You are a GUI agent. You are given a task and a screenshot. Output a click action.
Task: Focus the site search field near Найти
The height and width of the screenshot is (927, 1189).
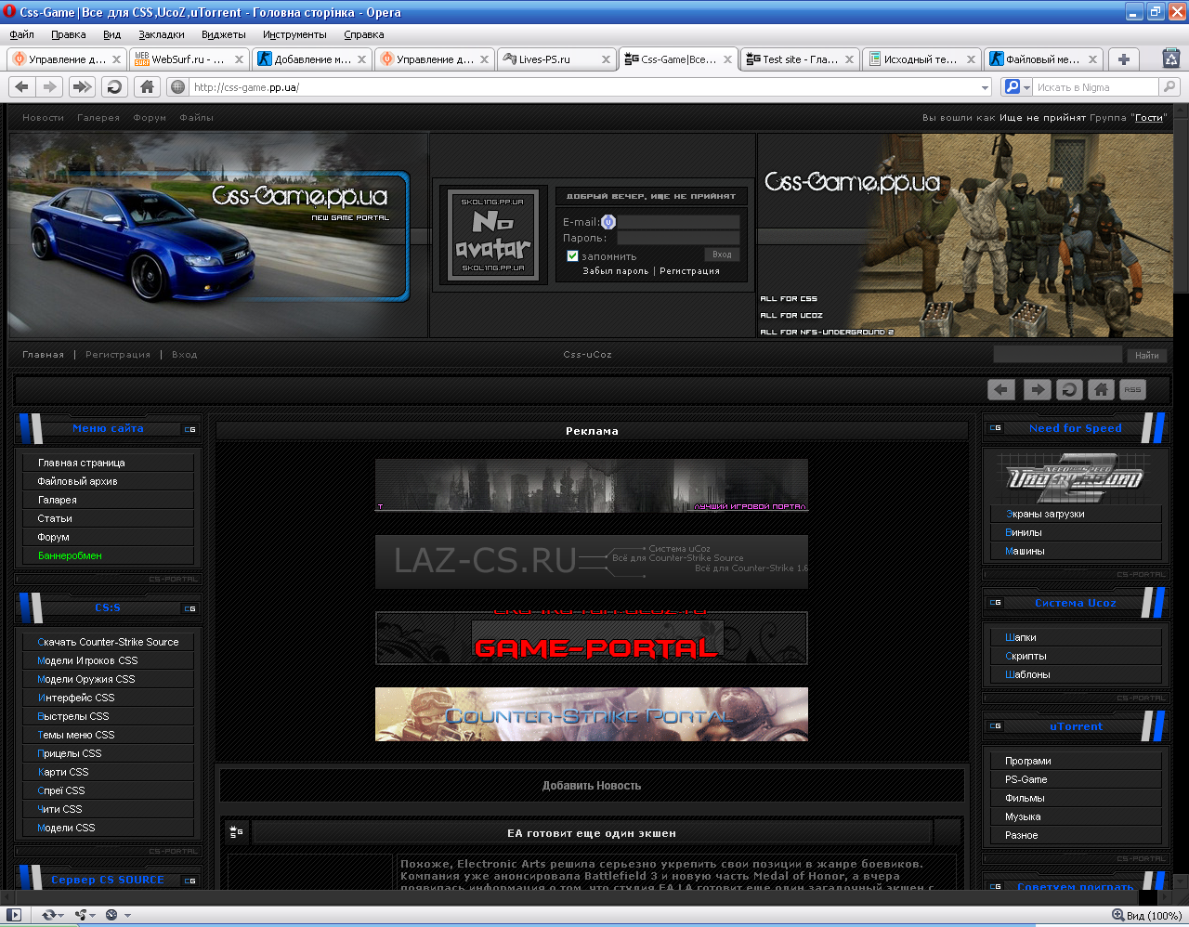(x=1058, y=355)
